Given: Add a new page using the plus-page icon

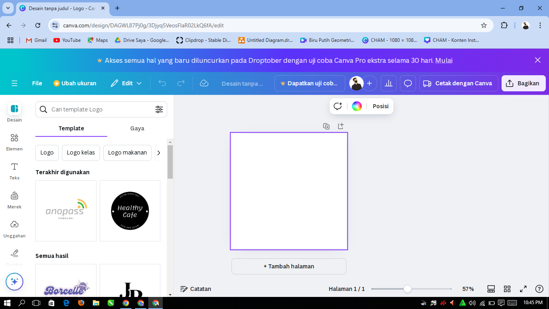Looking at the screenshot, I should 341,126.
